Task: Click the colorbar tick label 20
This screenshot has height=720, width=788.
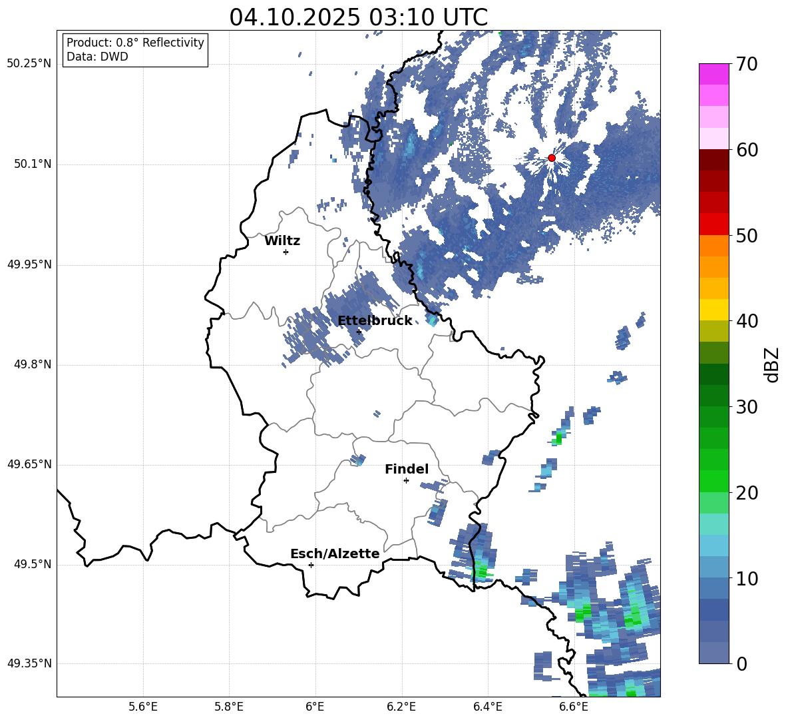Action: point(747,492)
